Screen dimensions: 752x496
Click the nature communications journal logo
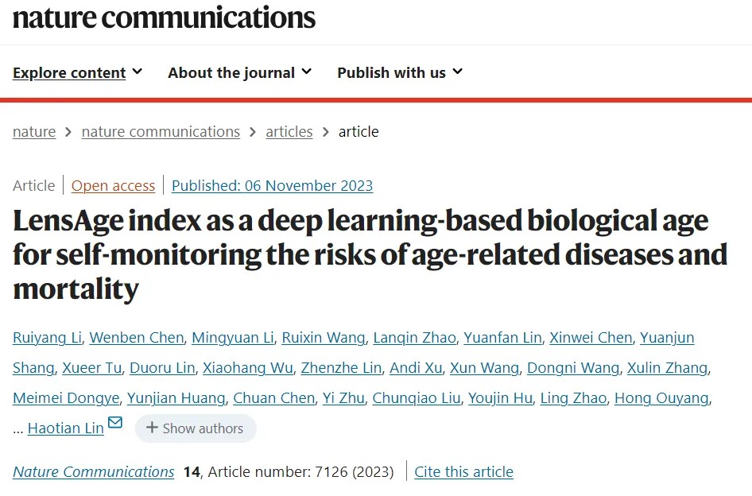[164, 17]
